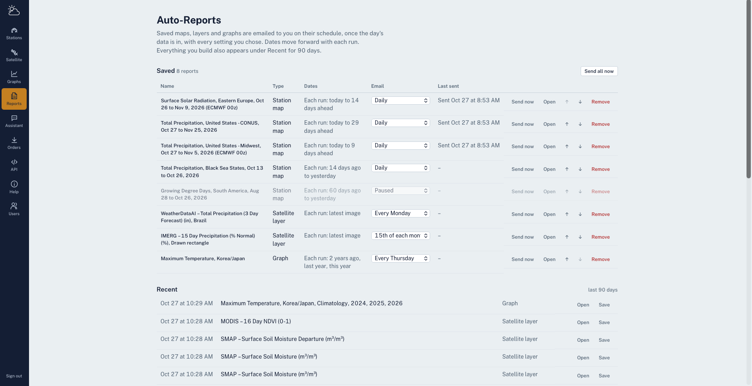Open the Assistant chat section

coord(14,121)
